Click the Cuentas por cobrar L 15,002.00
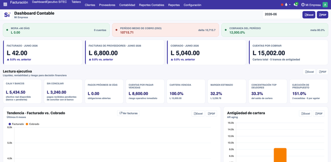Image resolution: width=331 pixels, height=162 pixels. 269,53
